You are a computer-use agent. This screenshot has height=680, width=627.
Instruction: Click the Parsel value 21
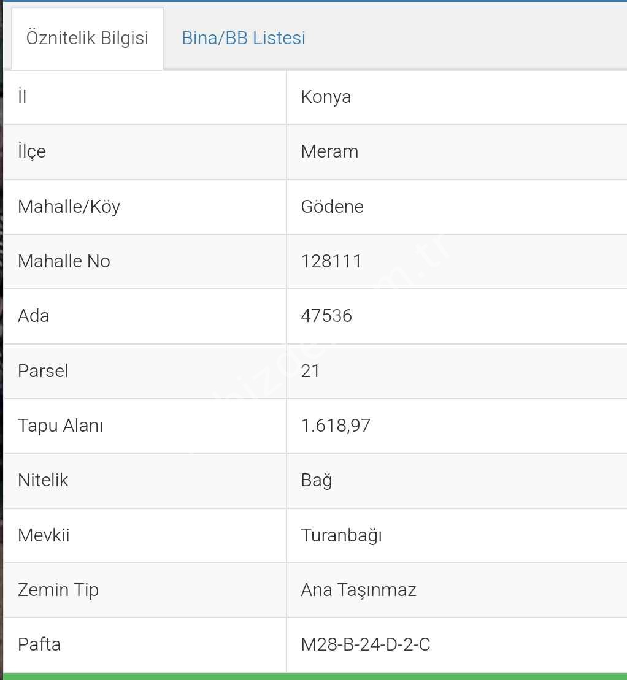click(310, 371)
